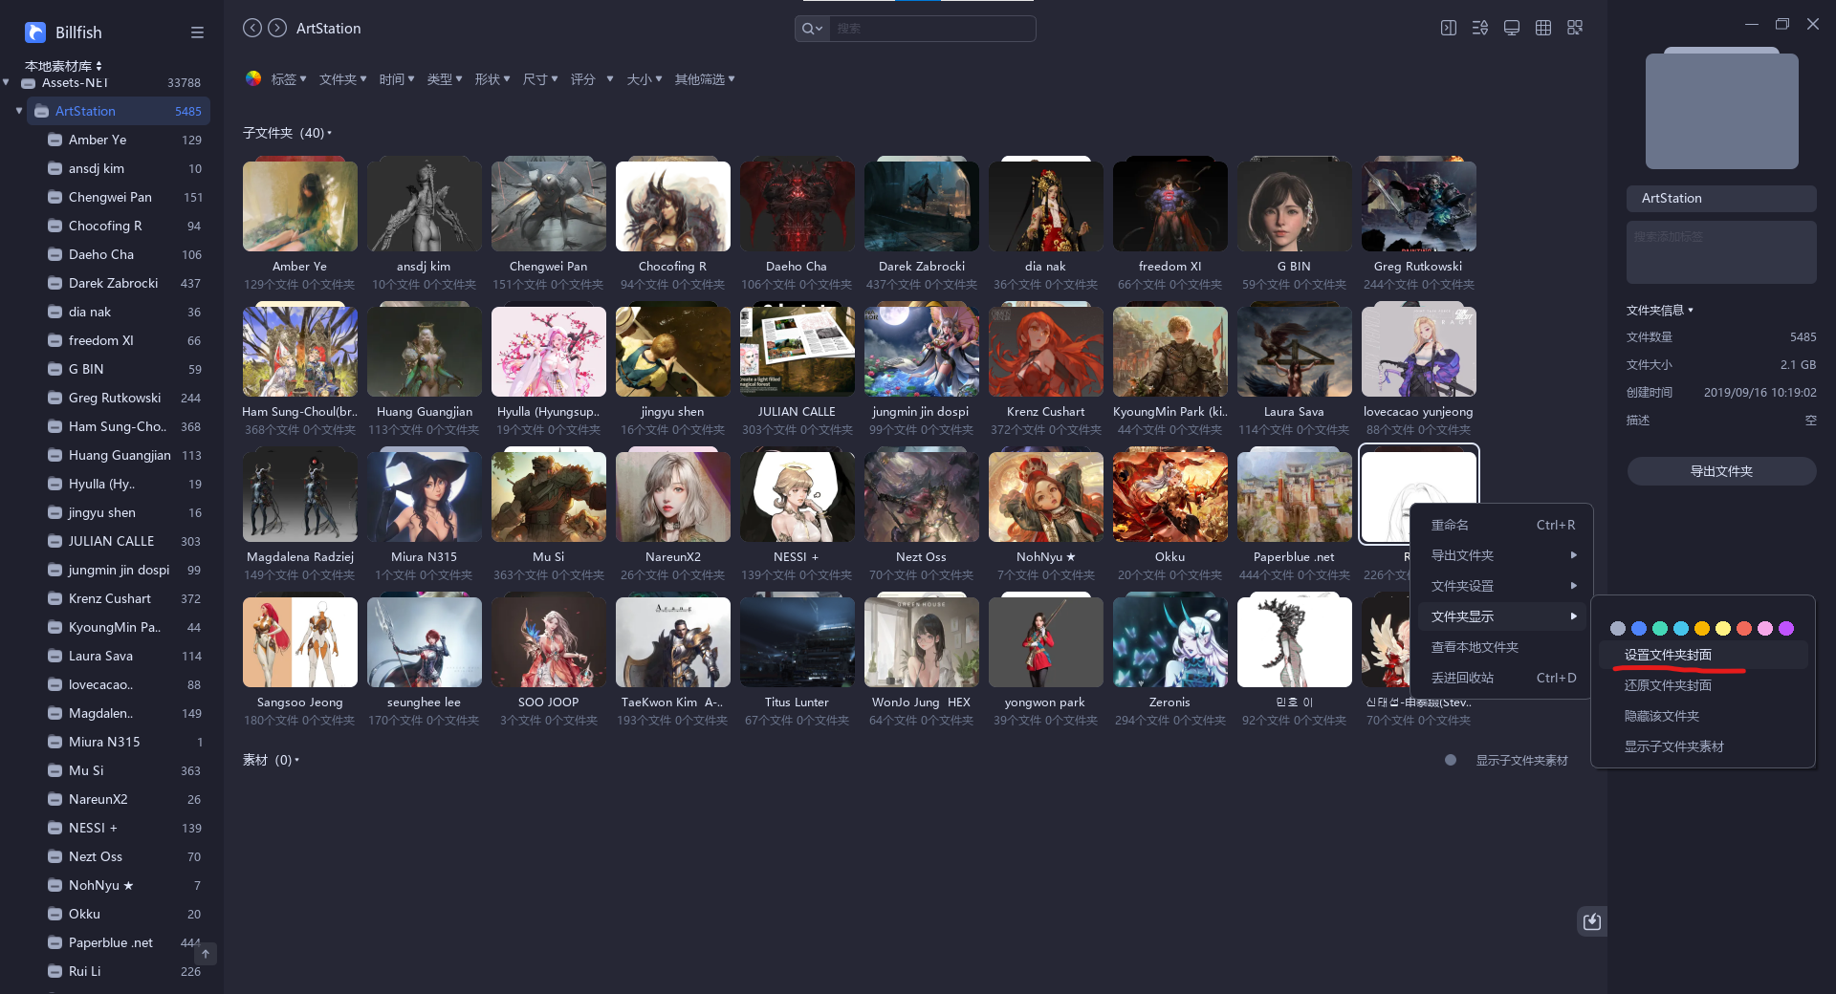Select 查看本地文件夹 menu entry
This screenshot has width=1836, height=994.
[1502, 647]
